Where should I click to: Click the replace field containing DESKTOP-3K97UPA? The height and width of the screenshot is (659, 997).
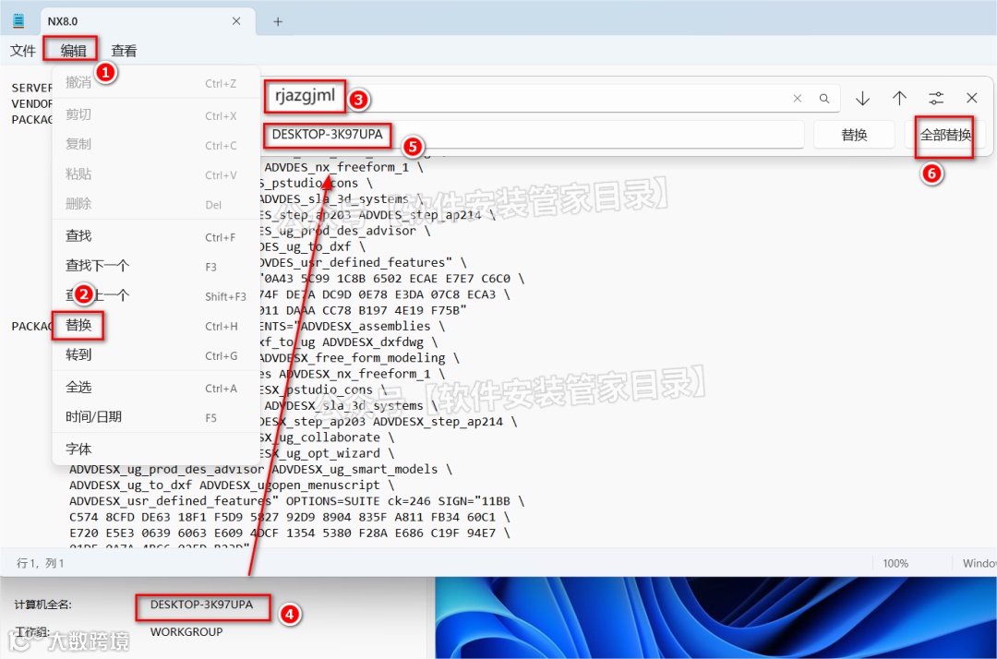pyautogui.click(x=535, y=135)
